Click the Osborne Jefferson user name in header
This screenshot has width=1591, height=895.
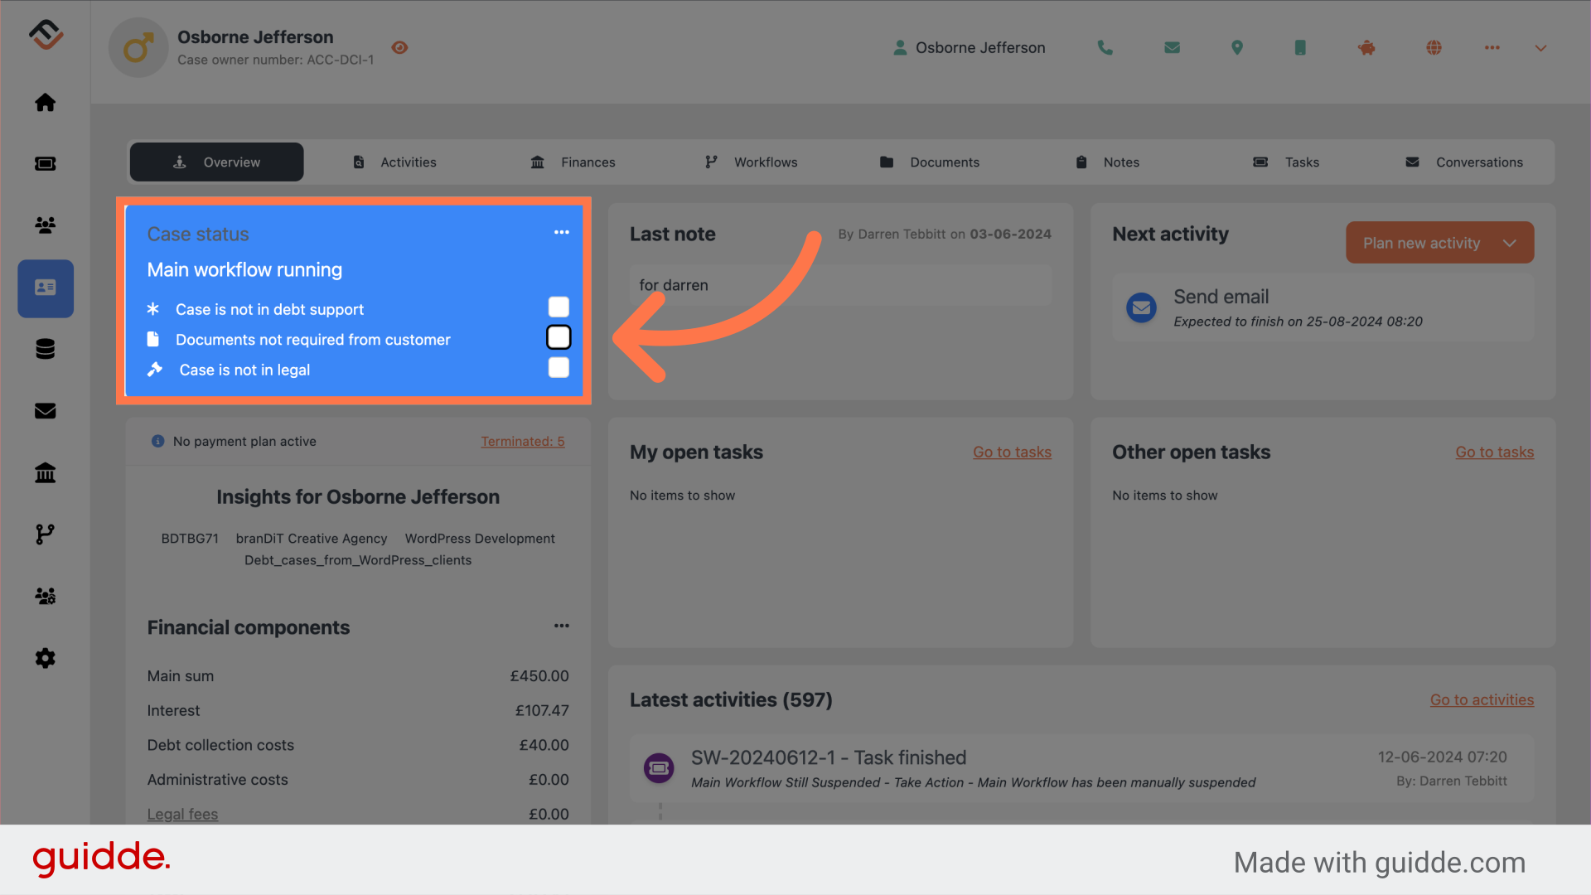click(980, 48)
